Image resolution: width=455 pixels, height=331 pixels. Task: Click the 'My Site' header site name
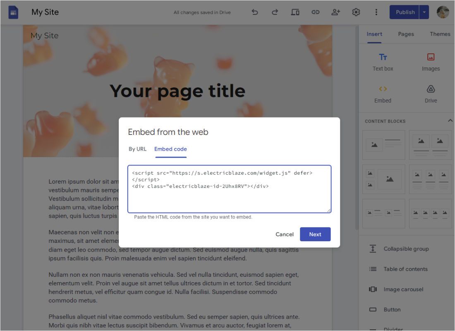click(x=44, y=36)
